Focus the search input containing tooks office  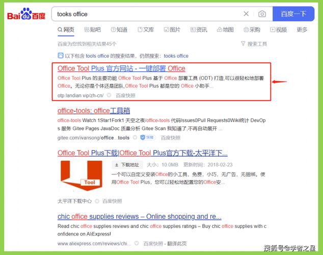pyautogui.click(x=146, y=14)
